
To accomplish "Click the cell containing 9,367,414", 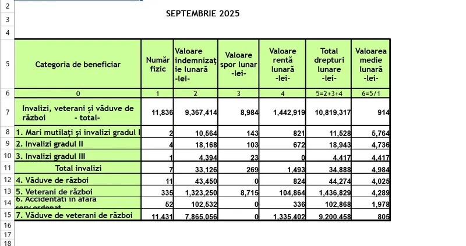I will 195,112.
